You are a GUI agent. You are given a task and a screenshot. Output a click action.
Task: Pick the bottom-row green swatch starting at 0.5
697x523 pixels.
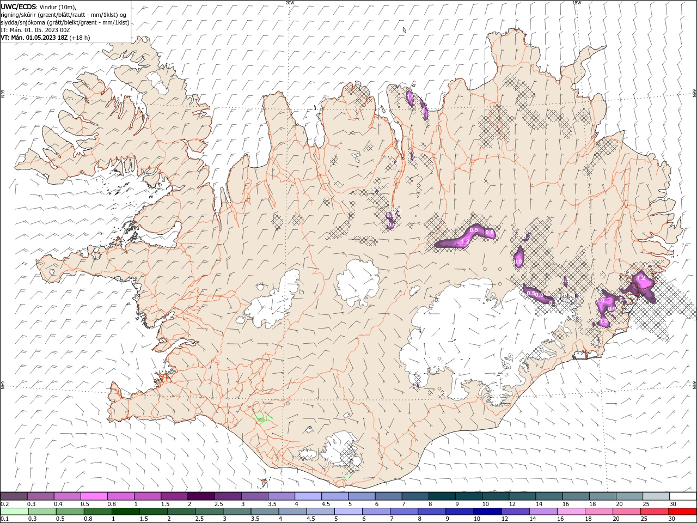pyautogui.click(x=70, y=512)
